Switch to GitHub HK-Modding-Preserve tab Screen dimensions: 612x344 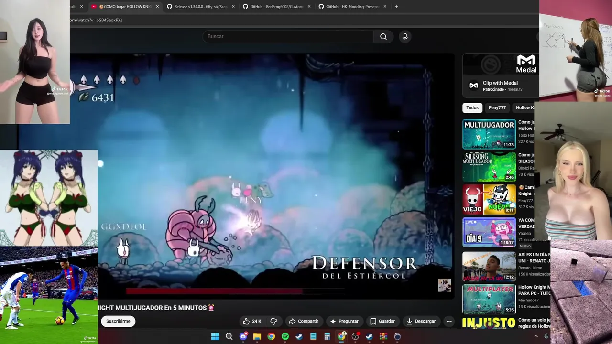click(352, 7)
